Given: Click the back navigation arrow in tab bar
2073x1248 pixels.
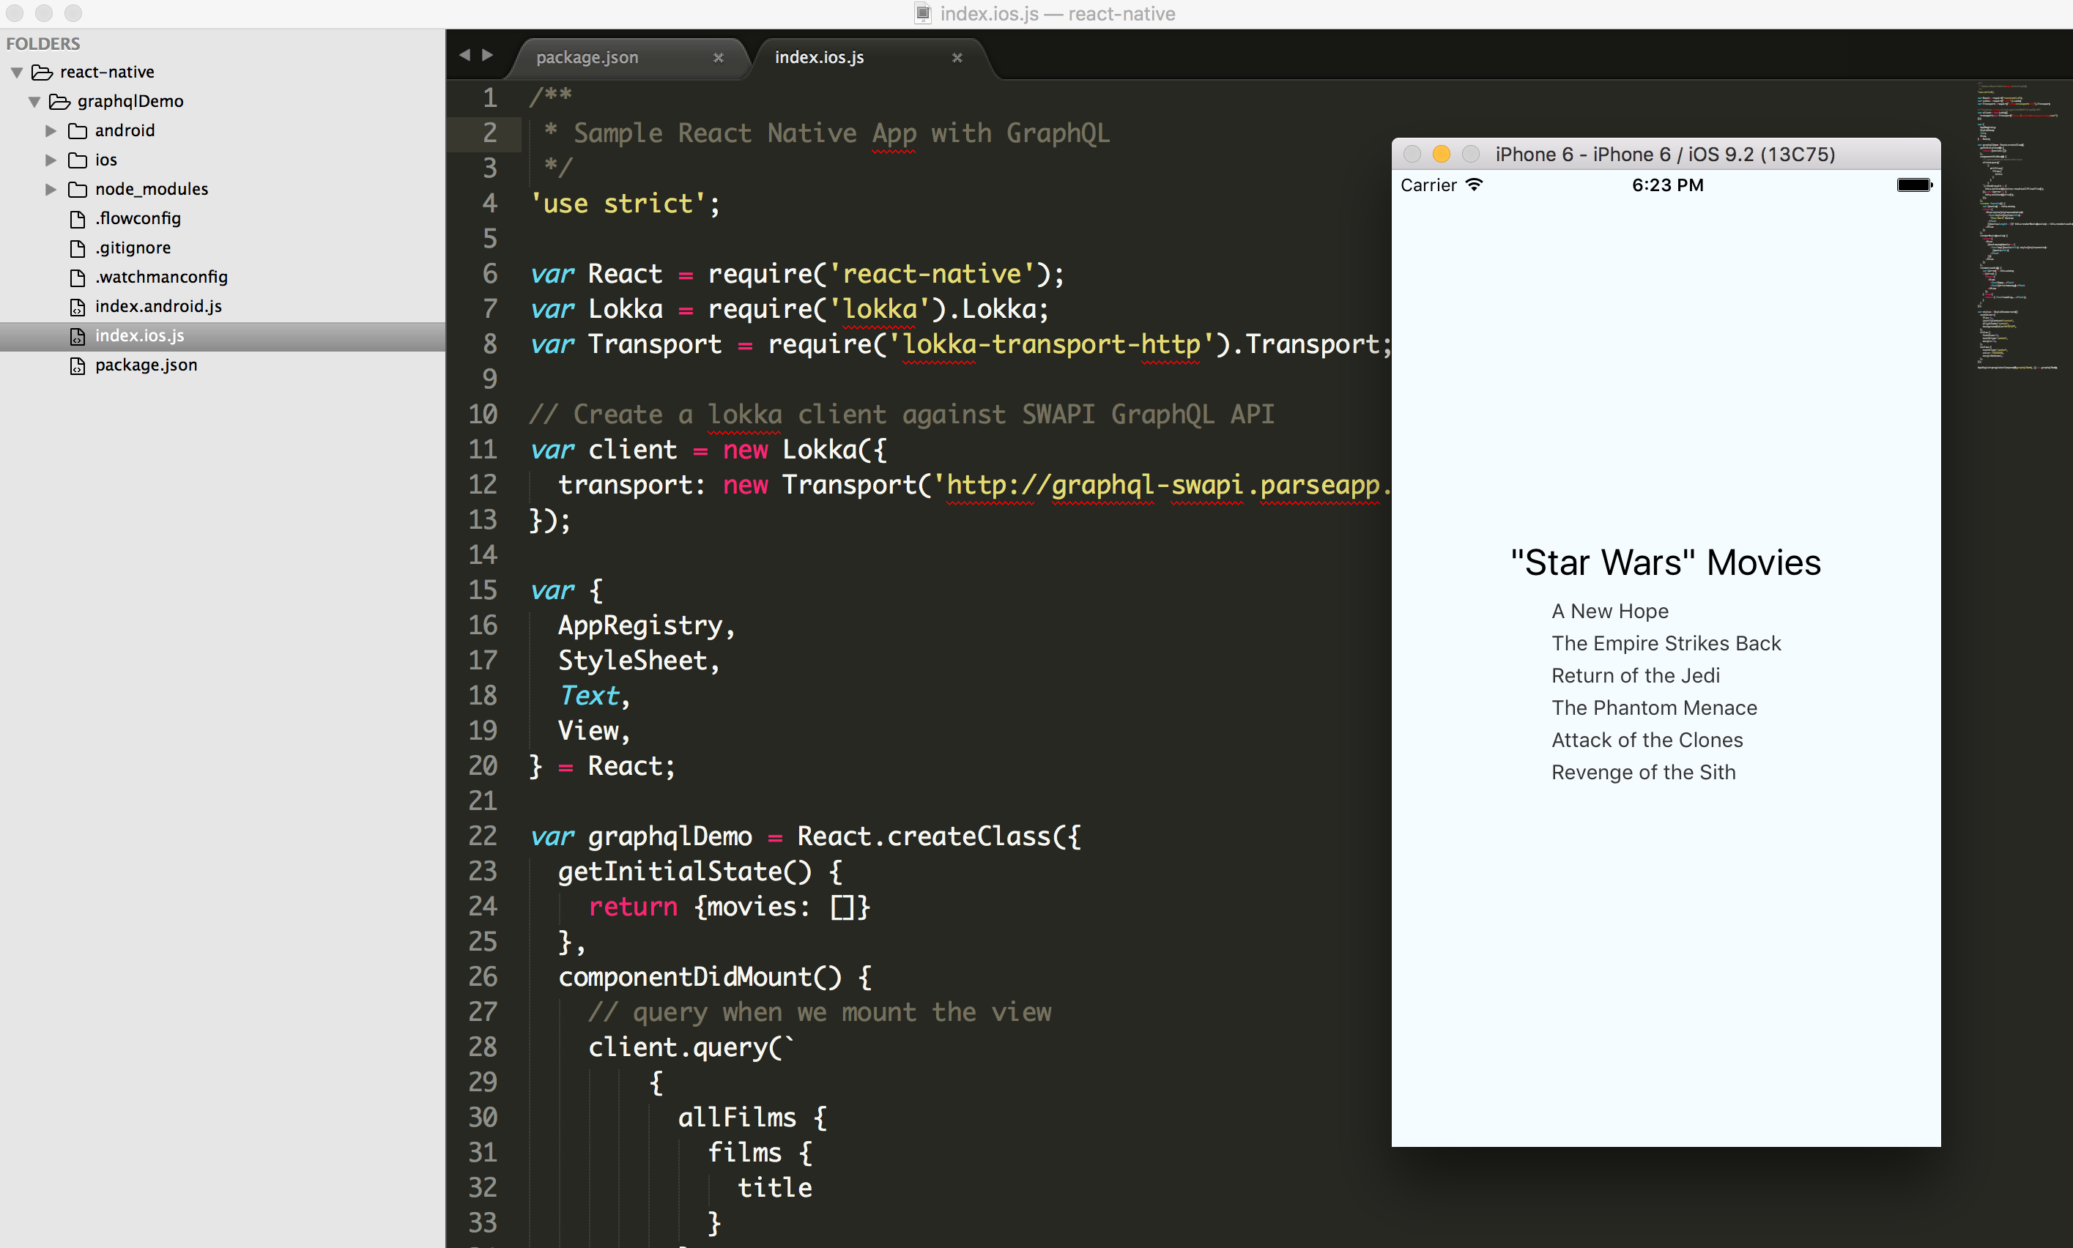Looking at the screenshot, I should pyautogui.click(x=464, y=56).
